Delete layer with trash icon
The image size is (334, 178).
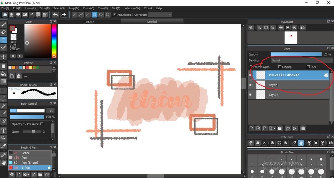(303, 129)
